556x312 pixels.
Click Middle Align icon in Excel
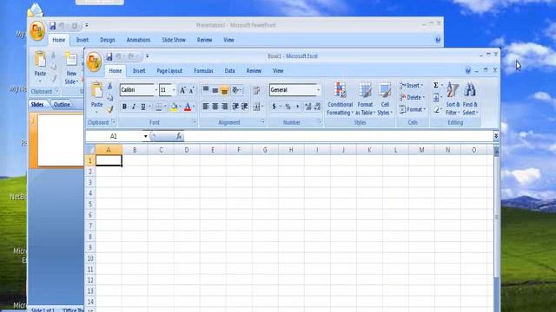click(x=215, y=90)
